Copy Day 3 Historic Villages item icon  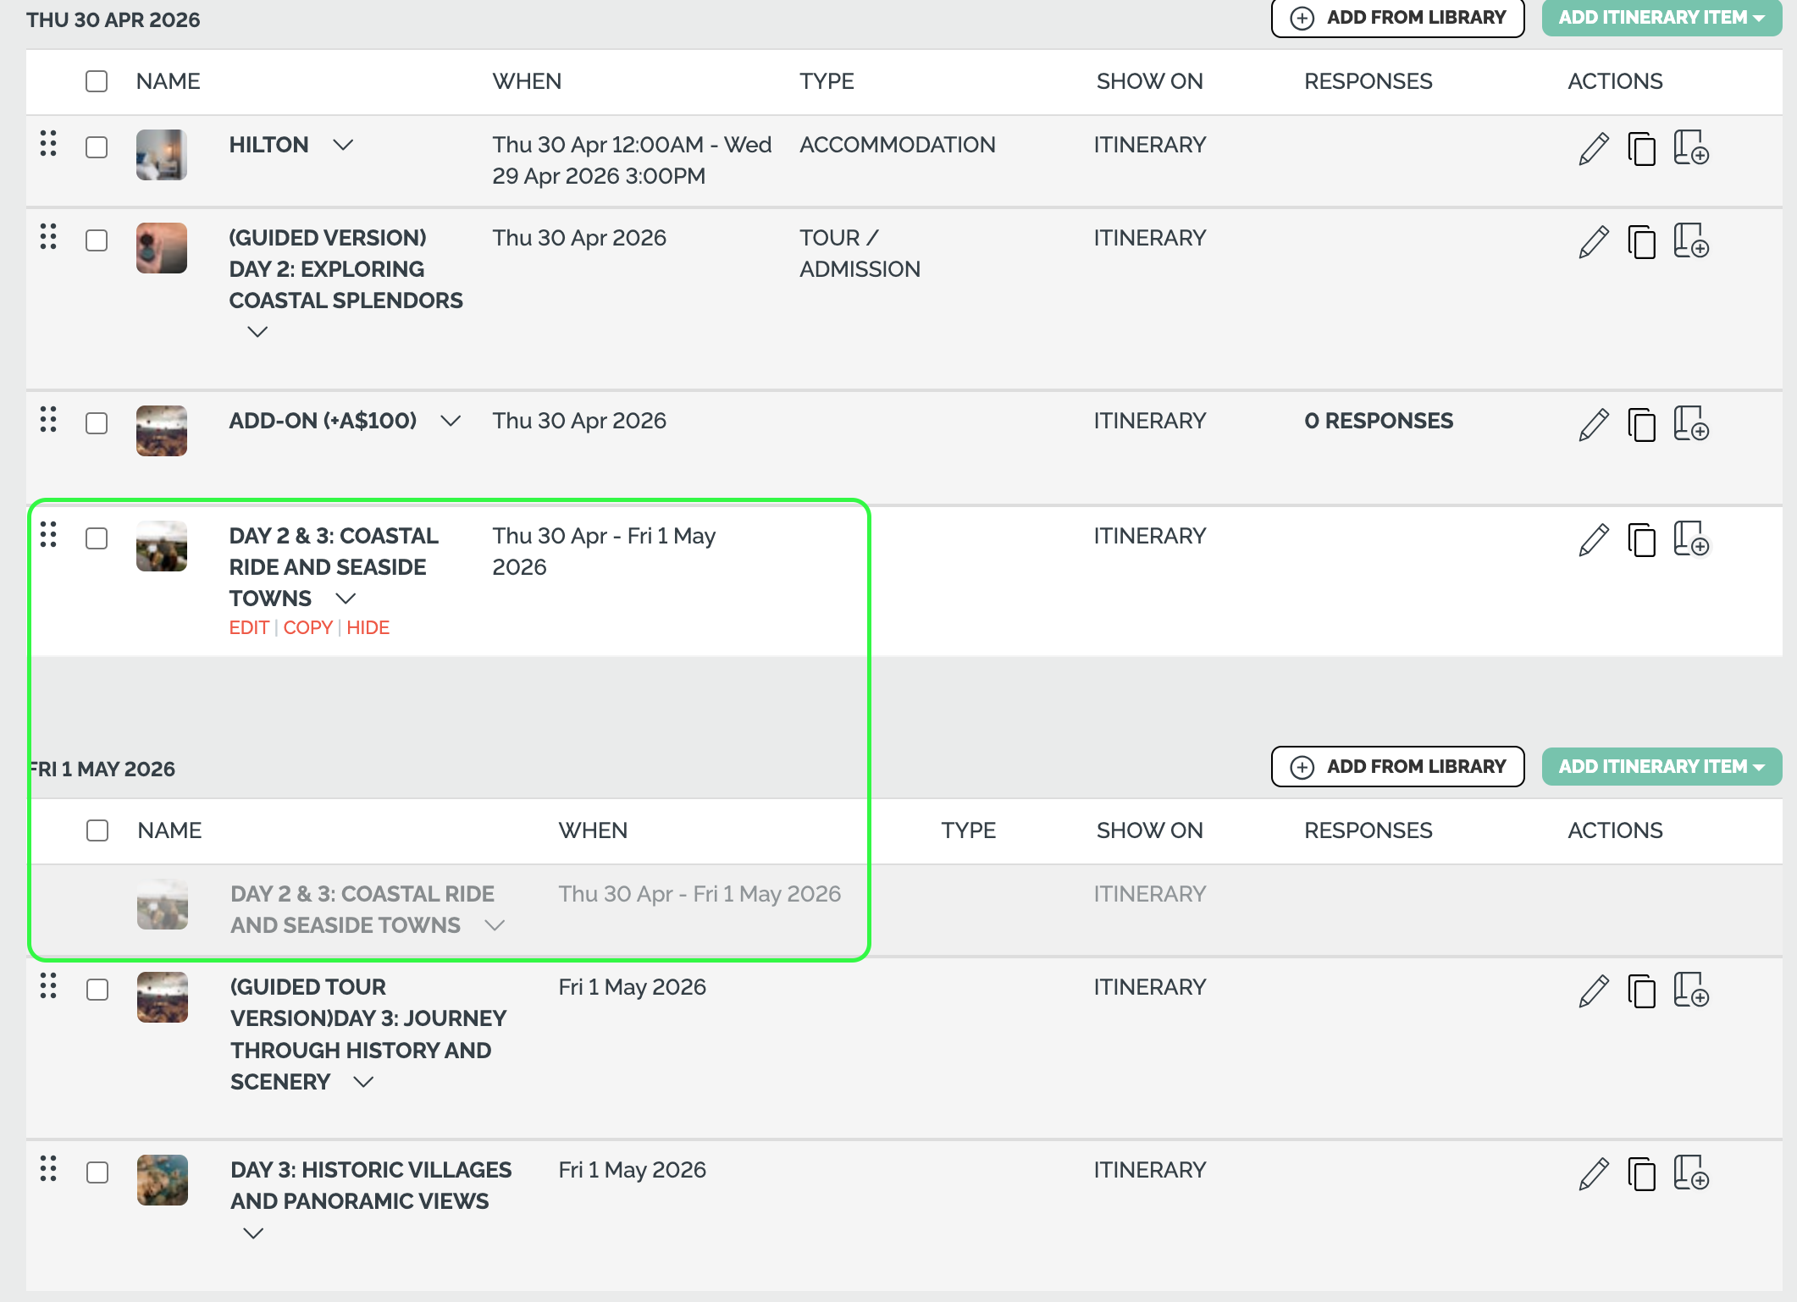coord(1641,1174)
